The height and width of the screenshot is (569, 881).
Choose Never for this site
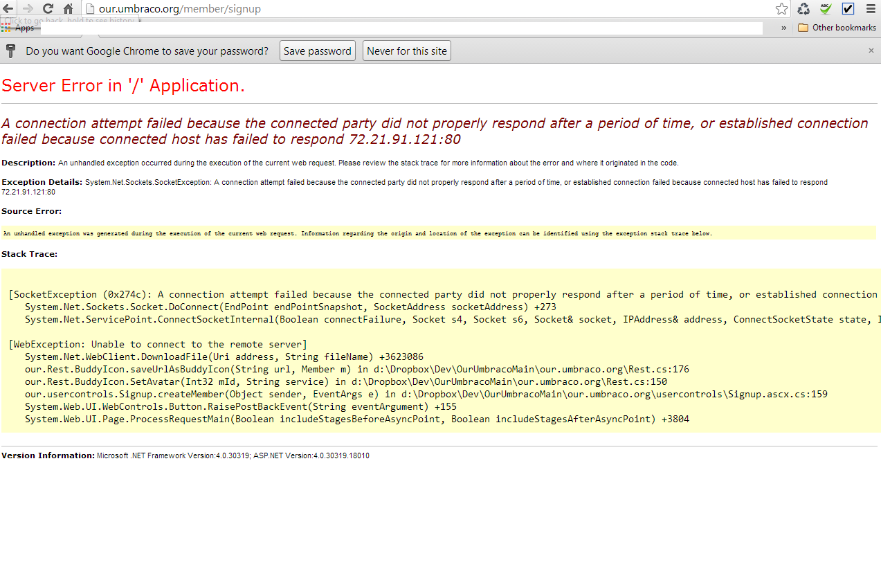tap(407, 51)
